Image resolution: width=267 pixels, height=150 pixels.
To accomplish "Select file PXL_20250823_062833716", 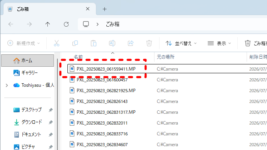I will click(102, 134).
